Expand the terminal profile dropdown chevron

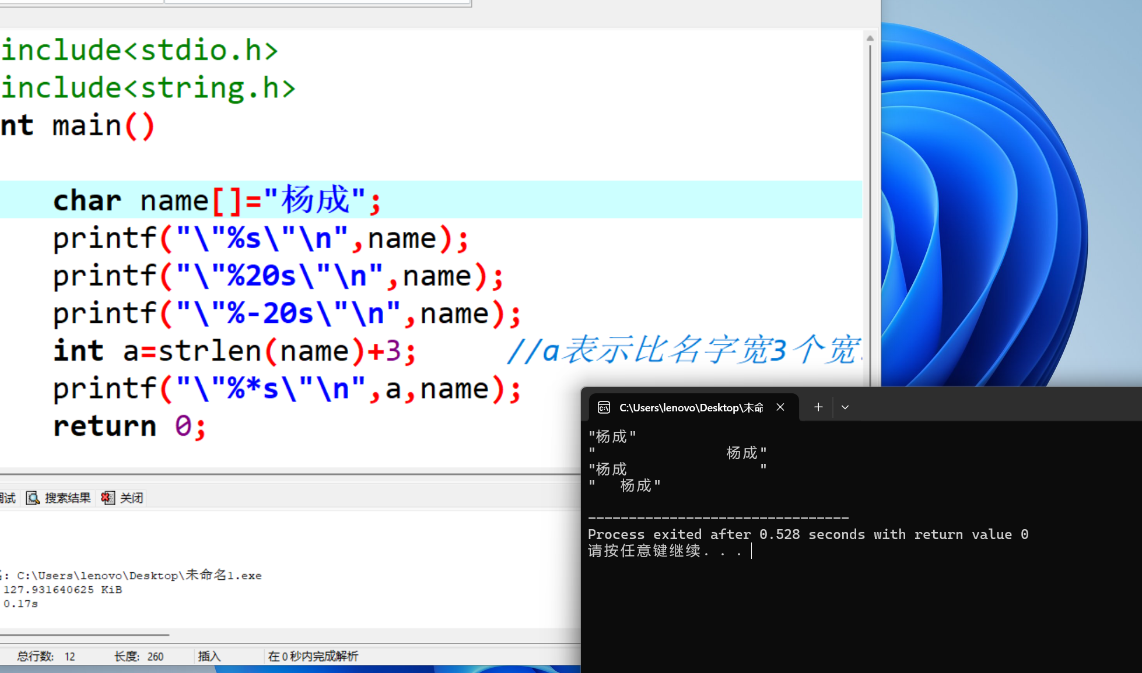tap(845, 407)
